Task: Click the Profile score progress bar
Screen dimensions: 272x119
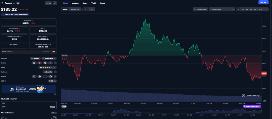Action: click(47, 52)
